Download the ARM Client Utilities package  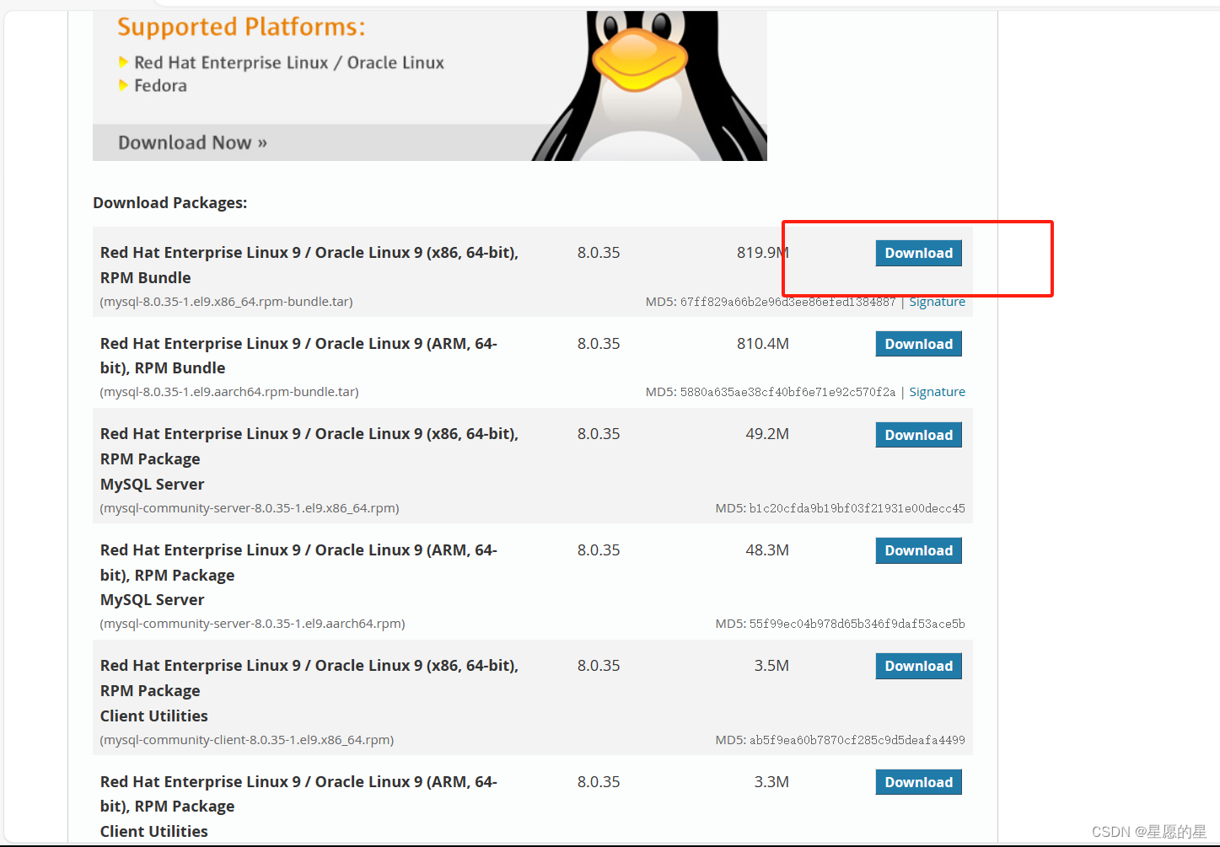pyautogui.click(x=918, y=781)
